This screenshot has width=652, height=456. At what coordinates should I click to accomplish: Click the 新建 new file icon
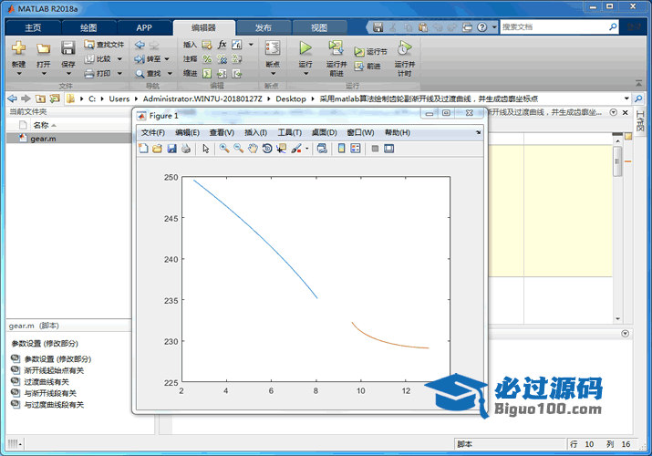click(x=18, y=48)
